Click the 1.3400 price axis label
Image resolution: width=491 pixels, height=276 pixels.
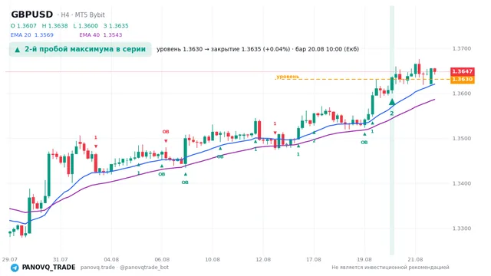[x=462, y=184]
